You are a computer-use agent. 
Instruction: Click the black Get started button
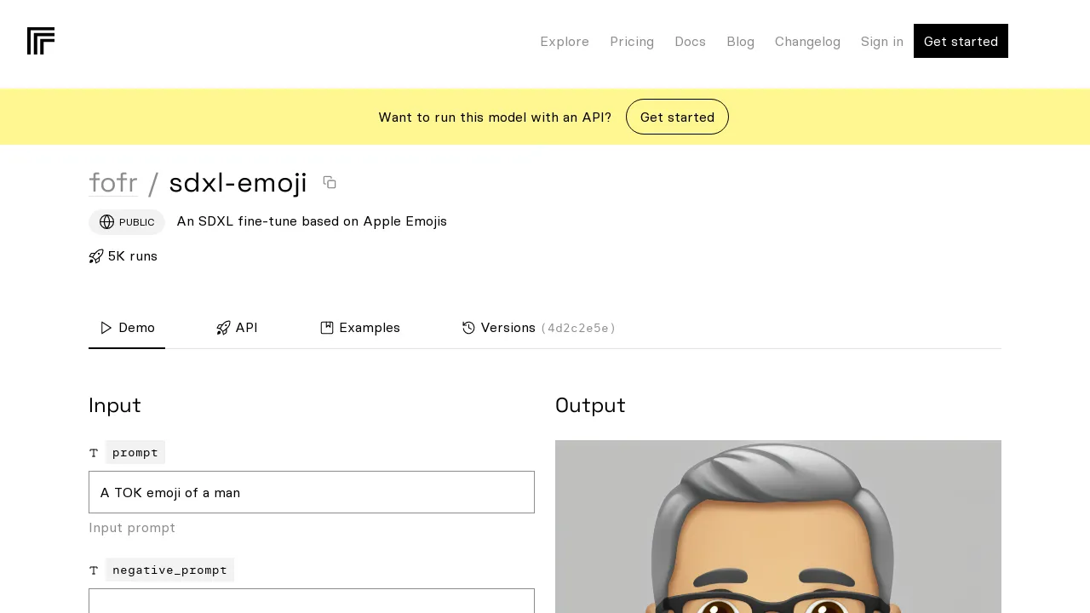961,41
